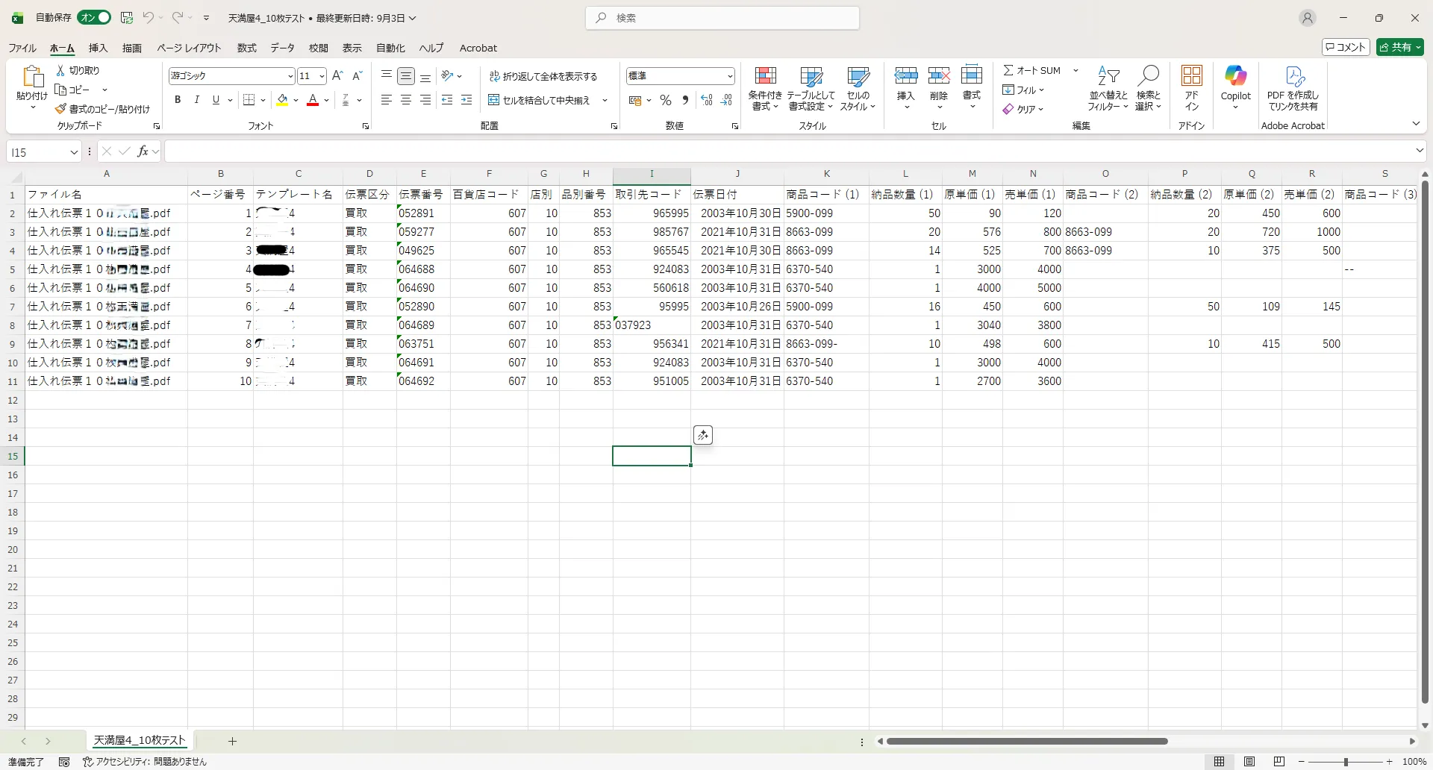
Task: Click the Insert Function fx icon
Action: (143, 151)
